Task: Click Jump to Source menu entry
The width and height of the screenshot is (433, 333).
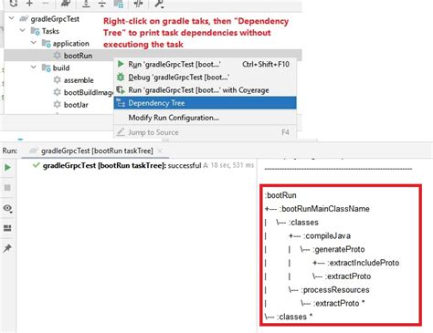Action: [205, 132]
